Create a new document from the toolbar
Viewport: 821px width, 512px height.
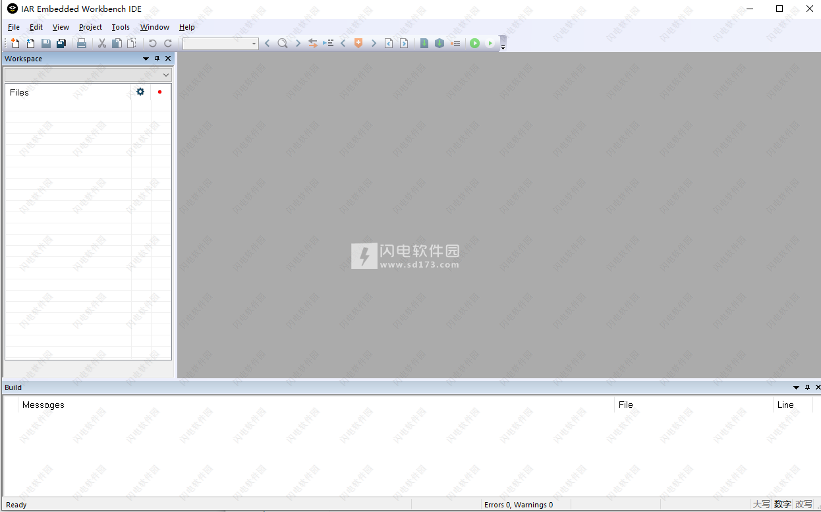coord(15,43)
